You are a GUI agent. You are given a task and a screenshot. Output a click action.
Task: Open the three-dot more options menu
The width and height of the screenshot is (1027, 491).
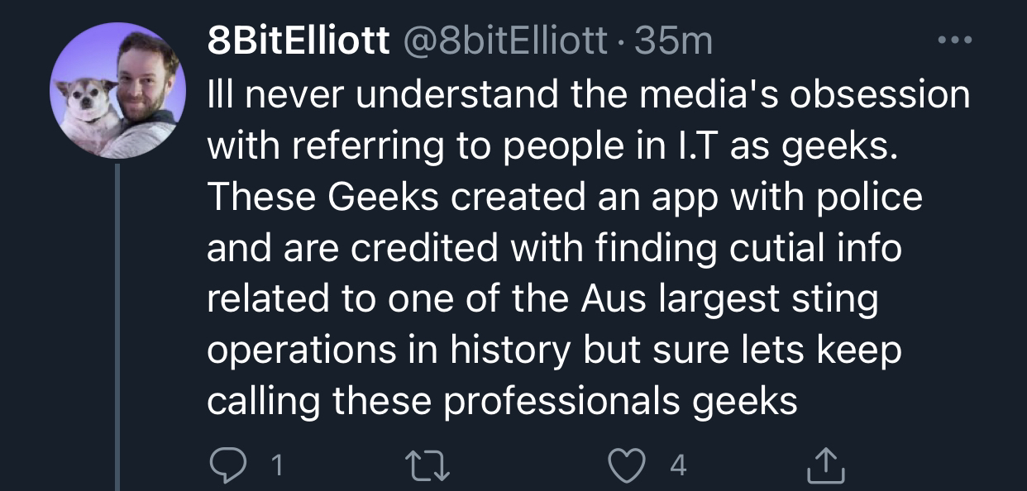coord(954,40)
